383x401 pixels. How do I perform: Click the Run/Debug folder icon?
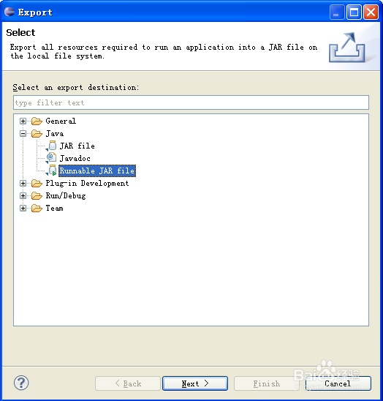pyautogui.click(x=37, y=195)
